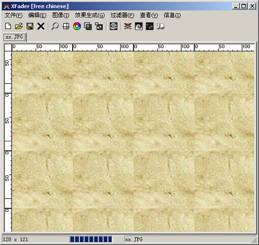
Task: Click the New file icon
Action: (8, 26)
